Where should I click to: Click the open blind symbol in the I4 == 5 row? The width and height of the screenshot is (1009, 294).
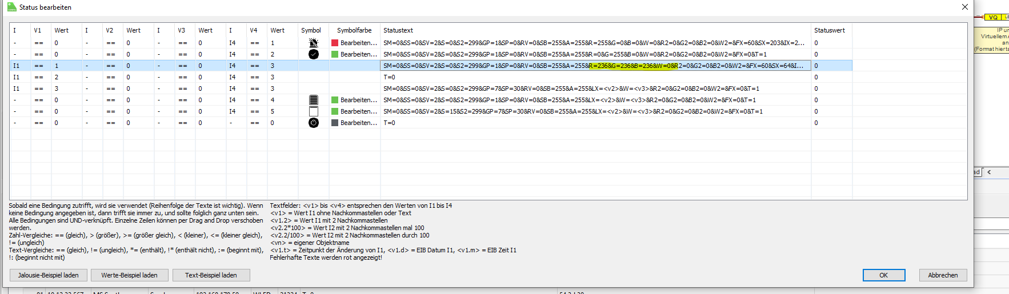[314, 111]
